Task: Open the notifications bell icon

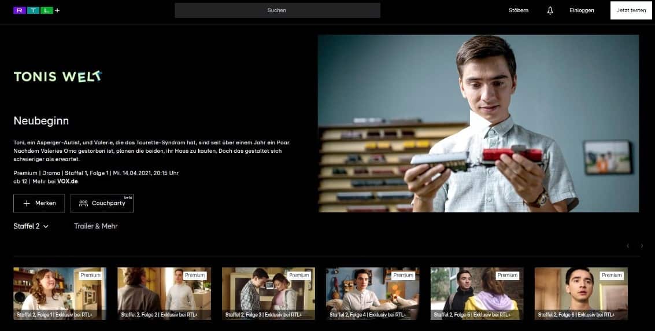Action: coord(550,10)
